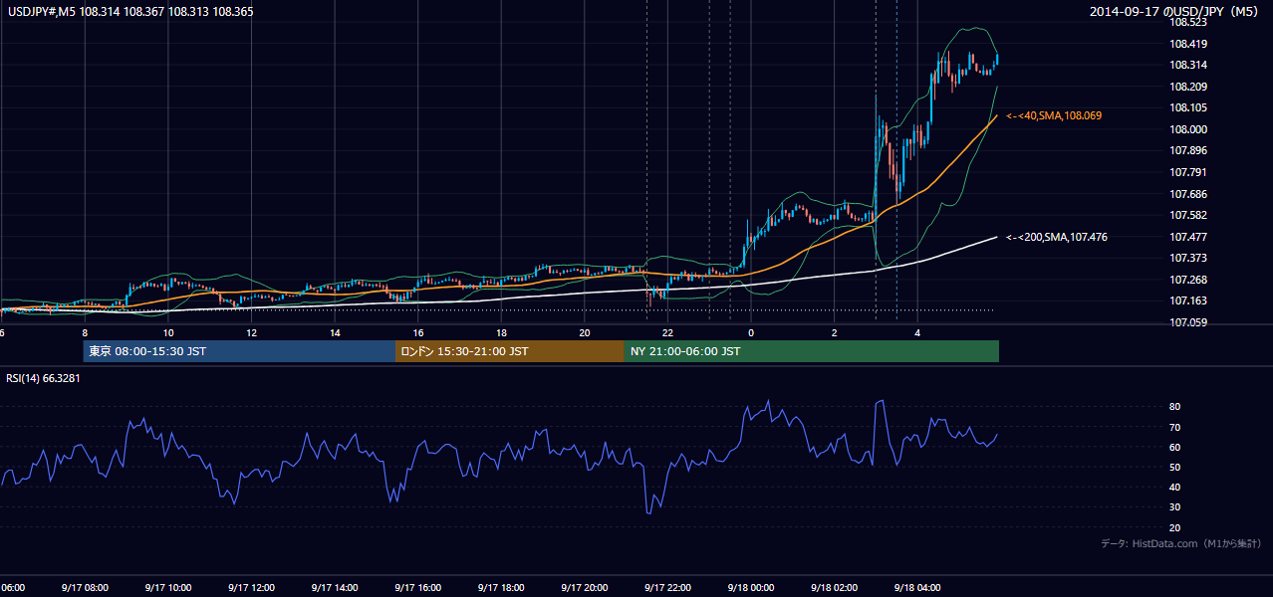Screen dimensions: 1273x597
Task: Click the RSI scale value 60
Action: click(x=1175, y=447)
